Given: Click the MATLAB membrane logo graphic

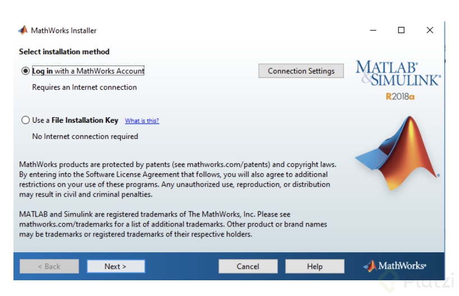Looking at the screenshot, I should (397, 152).
